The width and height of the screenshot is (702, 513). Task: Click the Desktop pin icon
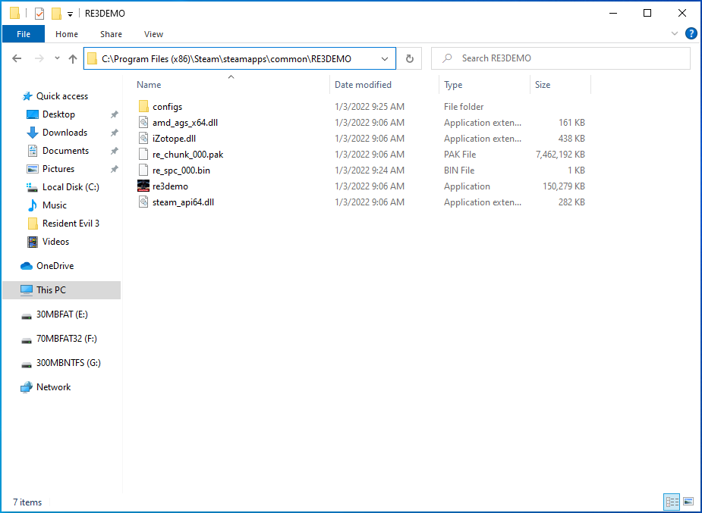[x=114, y=115]
